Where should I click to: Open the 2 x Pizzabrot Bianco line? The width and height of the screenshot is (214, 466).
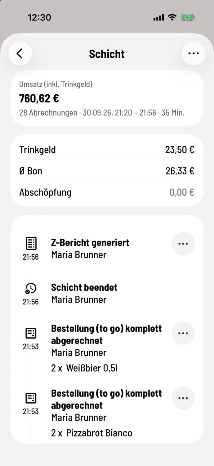pos(92,433)
